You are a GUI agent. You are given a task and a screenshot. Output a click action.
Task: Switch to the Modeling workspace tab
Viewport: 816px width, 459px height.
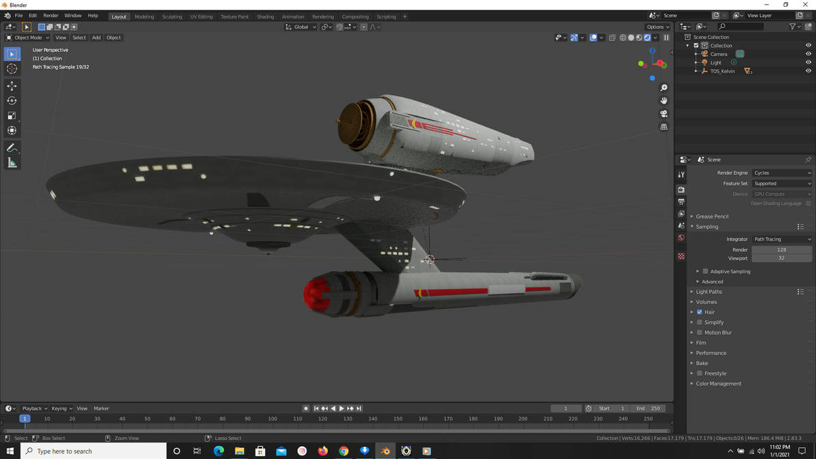pyautogui.click(x=144, y=16)
